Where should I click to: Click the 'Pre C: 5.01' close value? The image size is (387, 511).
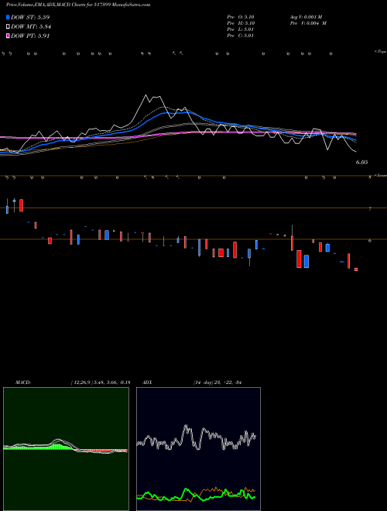click(x=241, y=36)
